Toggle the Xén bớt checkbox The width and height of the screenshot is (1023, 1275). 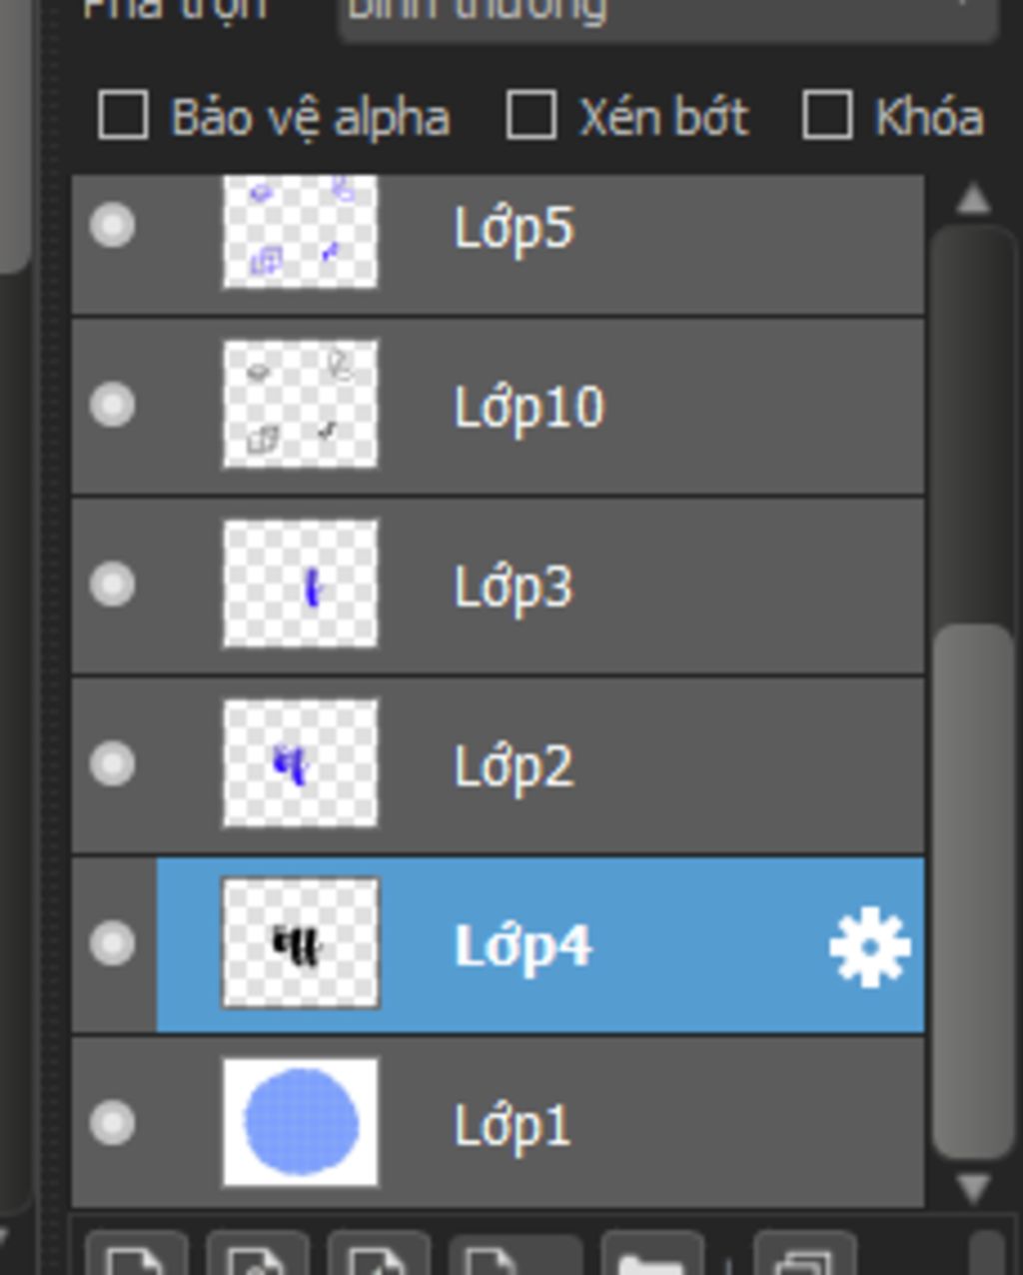tap(530, 115)
